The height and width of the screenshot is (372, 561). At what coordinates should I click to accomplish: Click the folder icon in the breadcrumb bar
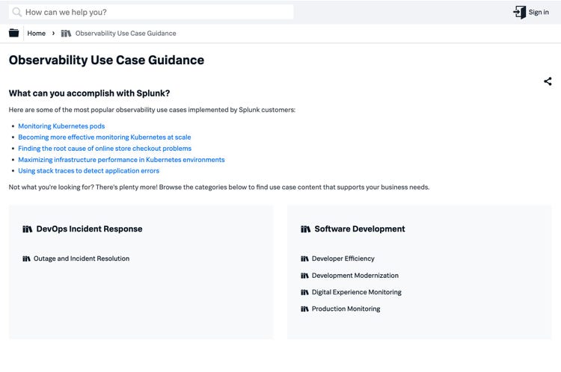click(14, 33)
